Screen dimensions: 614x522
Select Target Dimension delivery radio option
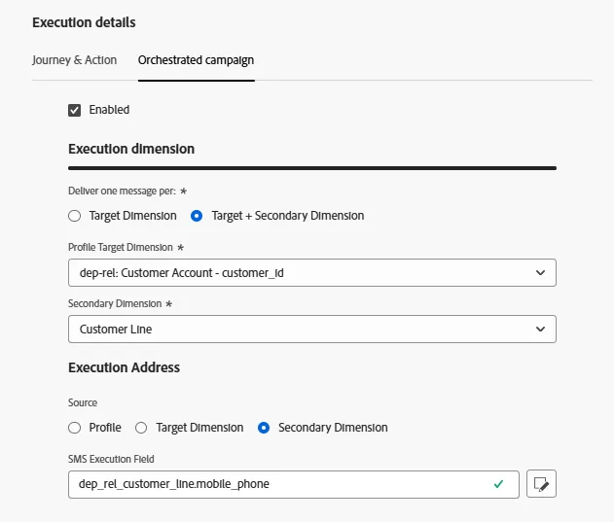[74, 216]
